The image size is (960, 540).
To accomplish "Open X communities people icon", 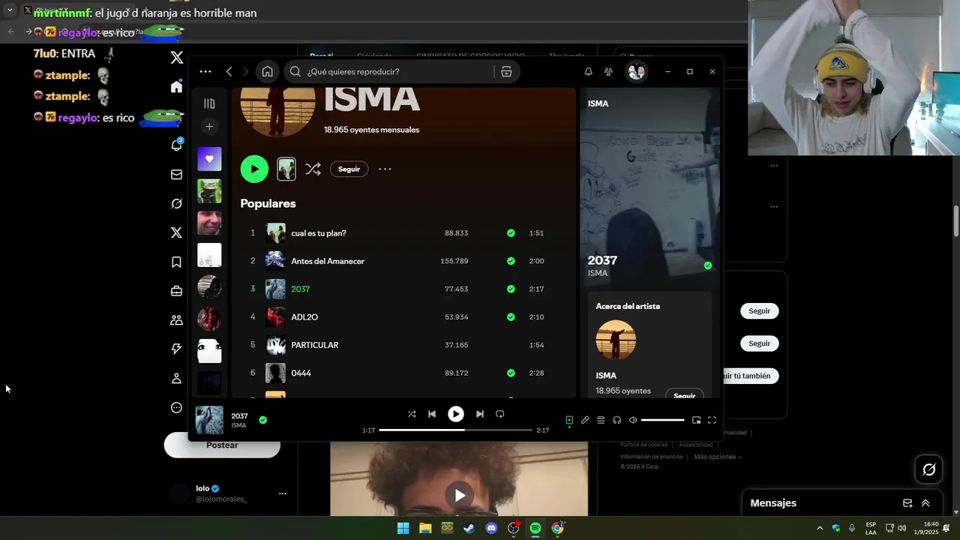I will tap(176, 320).
